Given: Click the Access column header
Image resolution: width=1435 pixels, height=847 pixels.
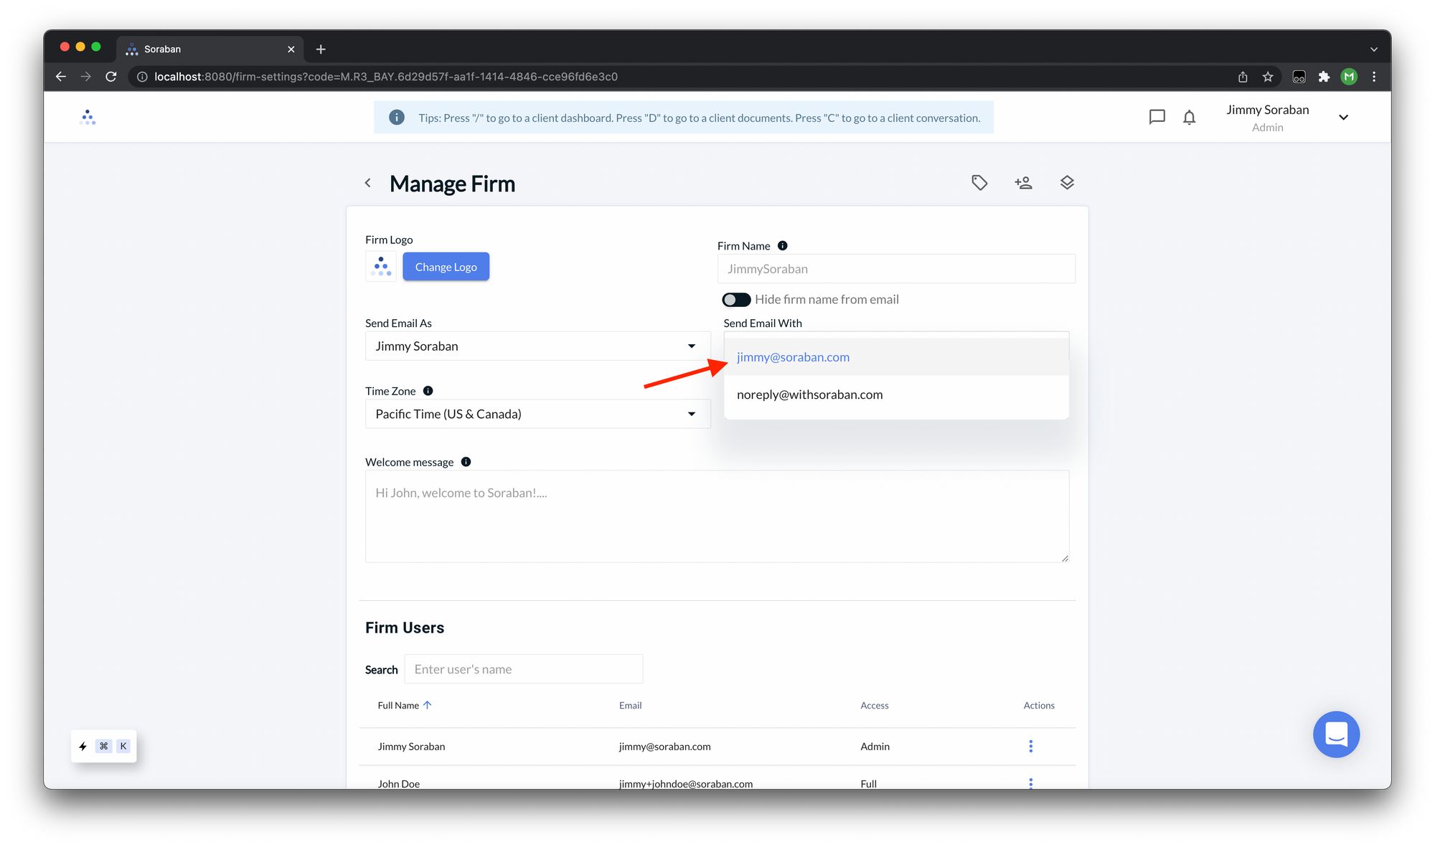Looking at the screenshot, I should [874, 706].
